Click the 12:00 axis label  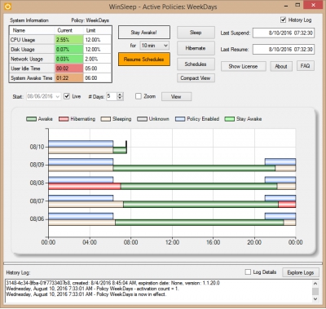click(172, 242)
